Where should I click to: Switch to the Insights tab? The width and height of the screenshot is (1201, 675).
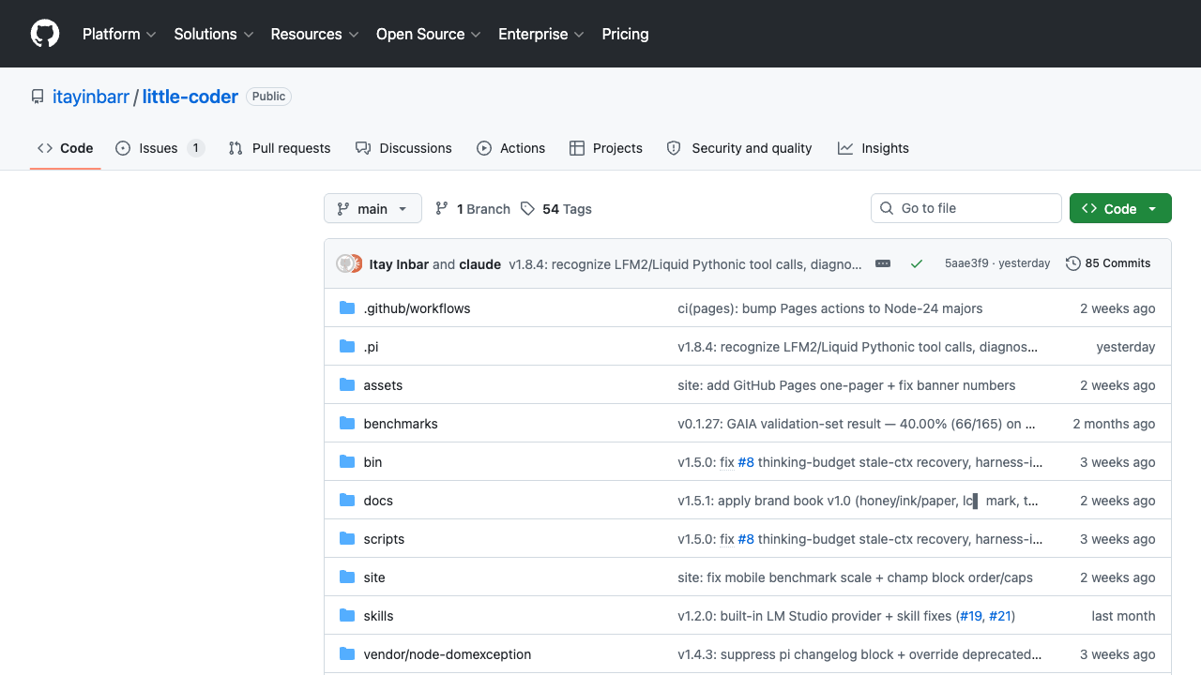click(874, 148)
